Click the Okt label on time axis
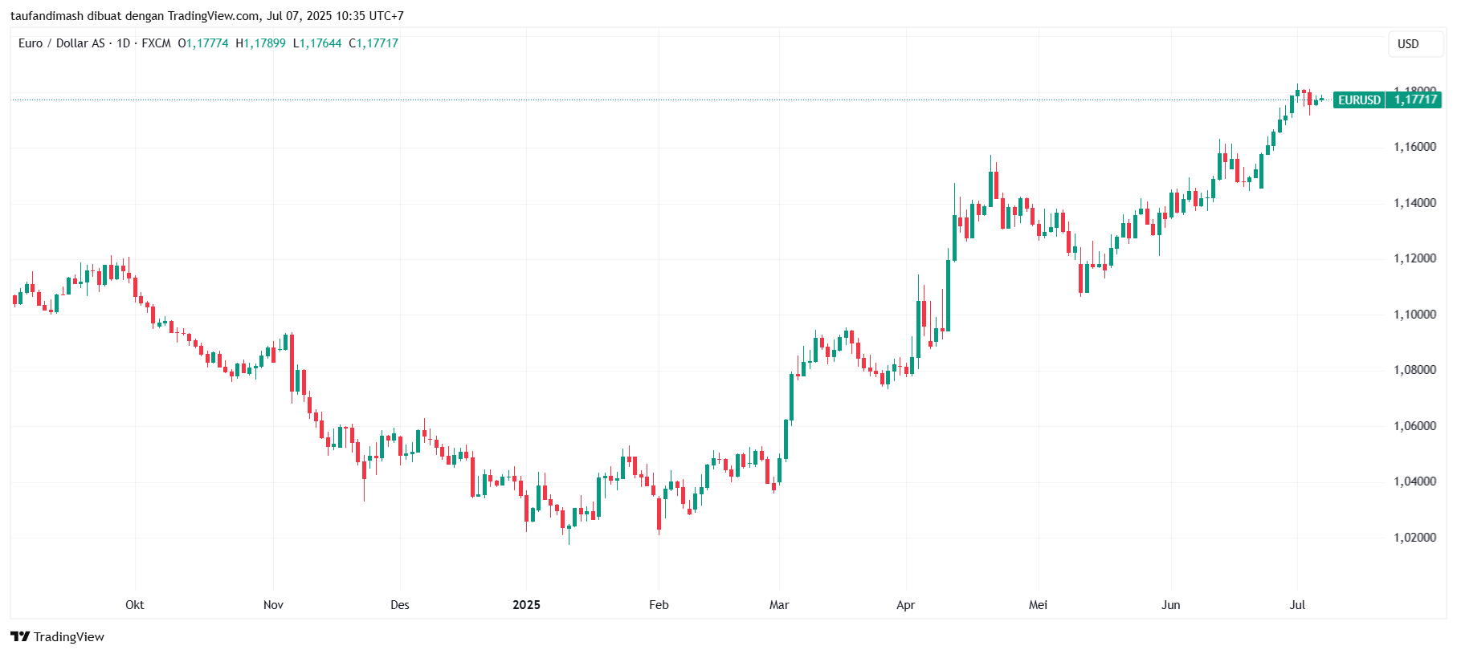Viewport: 1457px width, 654px height. tap(135, 605)
